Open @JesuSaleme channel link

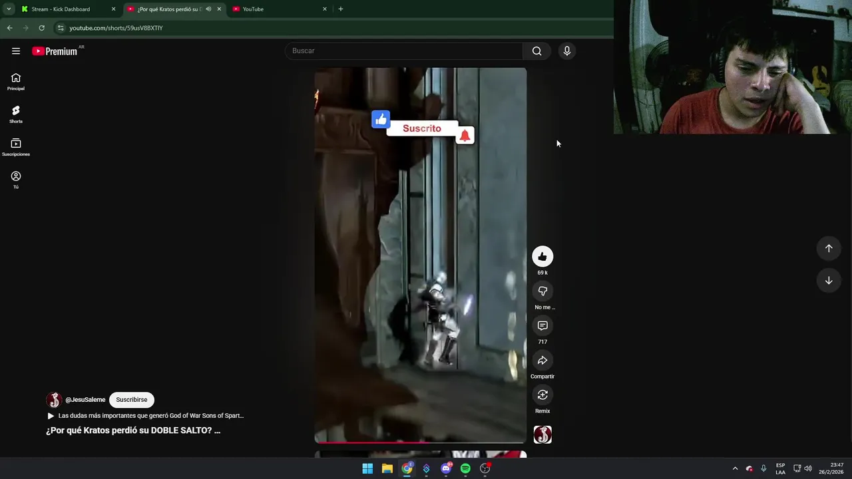(85, 400)
